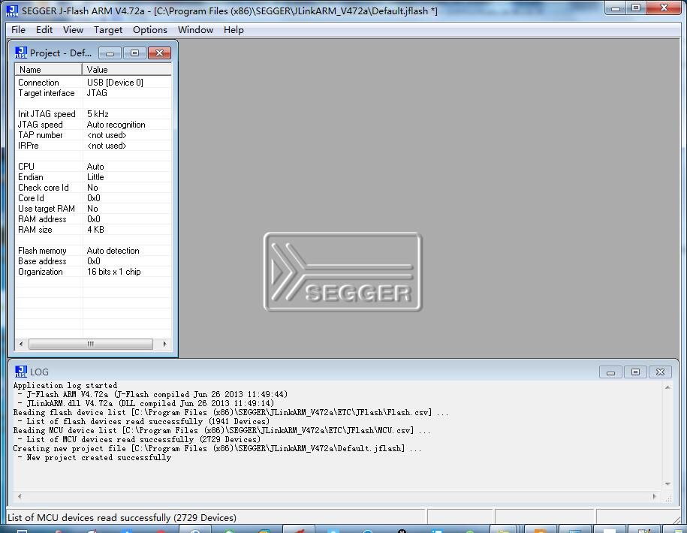The height and width of the screenshot is (533, 687).
Task: Click the LOG horizontal scroll left arrow
Action: 20,497
